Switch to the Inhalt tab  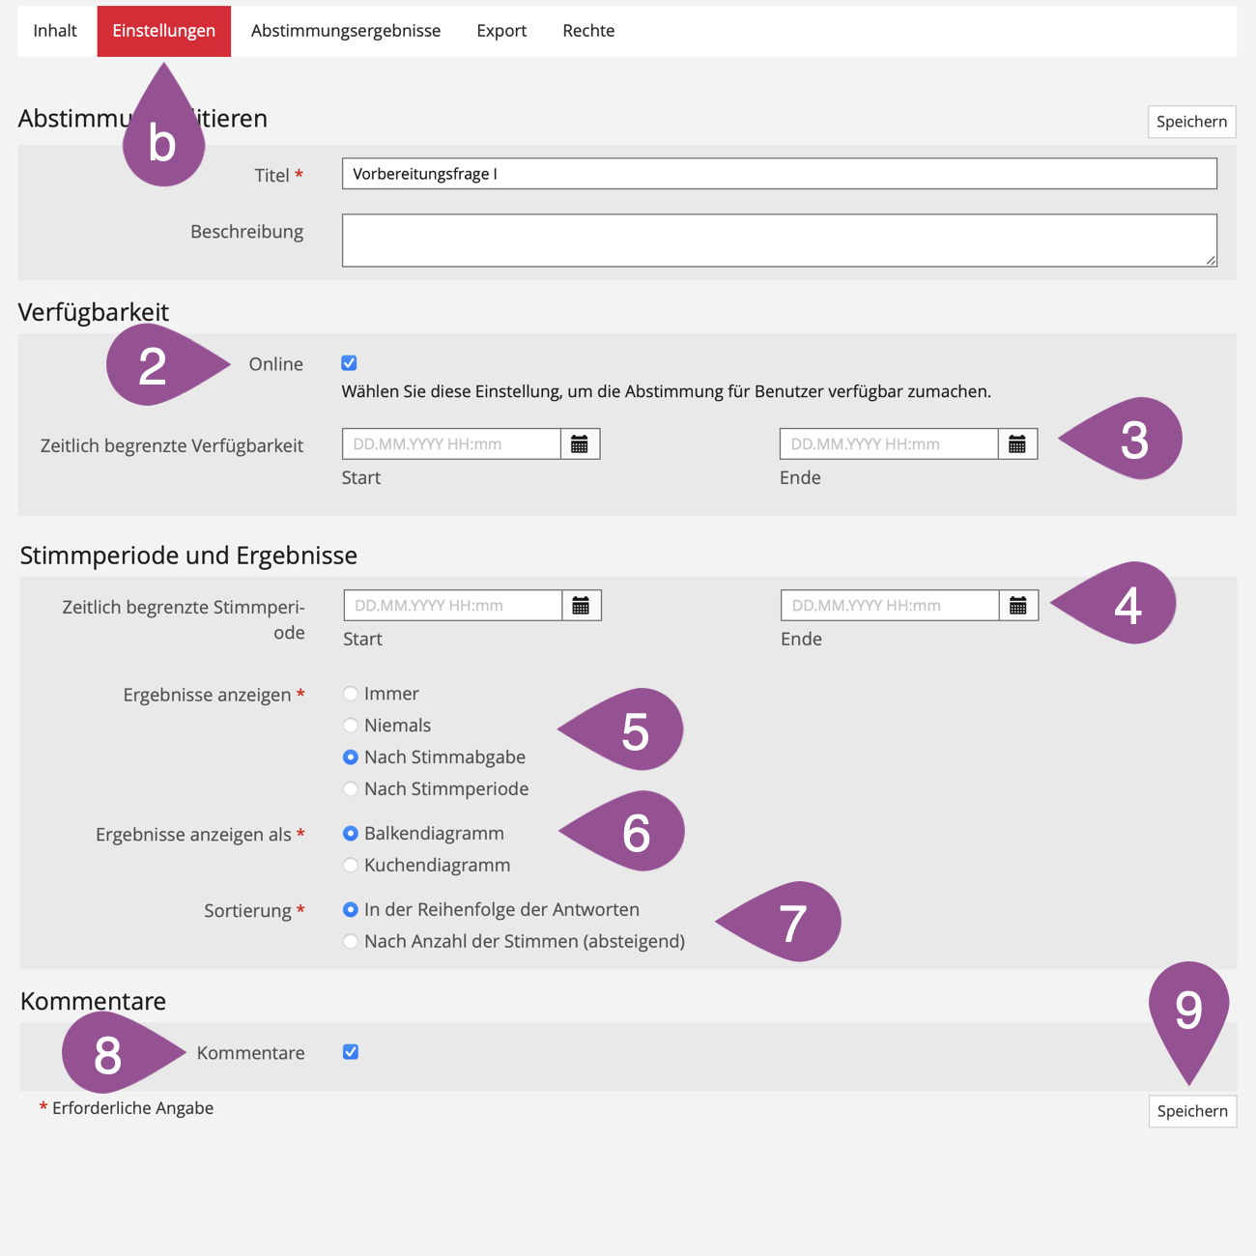point(55,31)
